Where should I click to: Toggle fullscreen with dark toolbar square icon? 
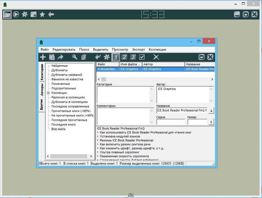coord(246,14)
